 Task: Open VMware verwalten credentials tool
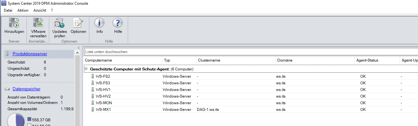38,23
